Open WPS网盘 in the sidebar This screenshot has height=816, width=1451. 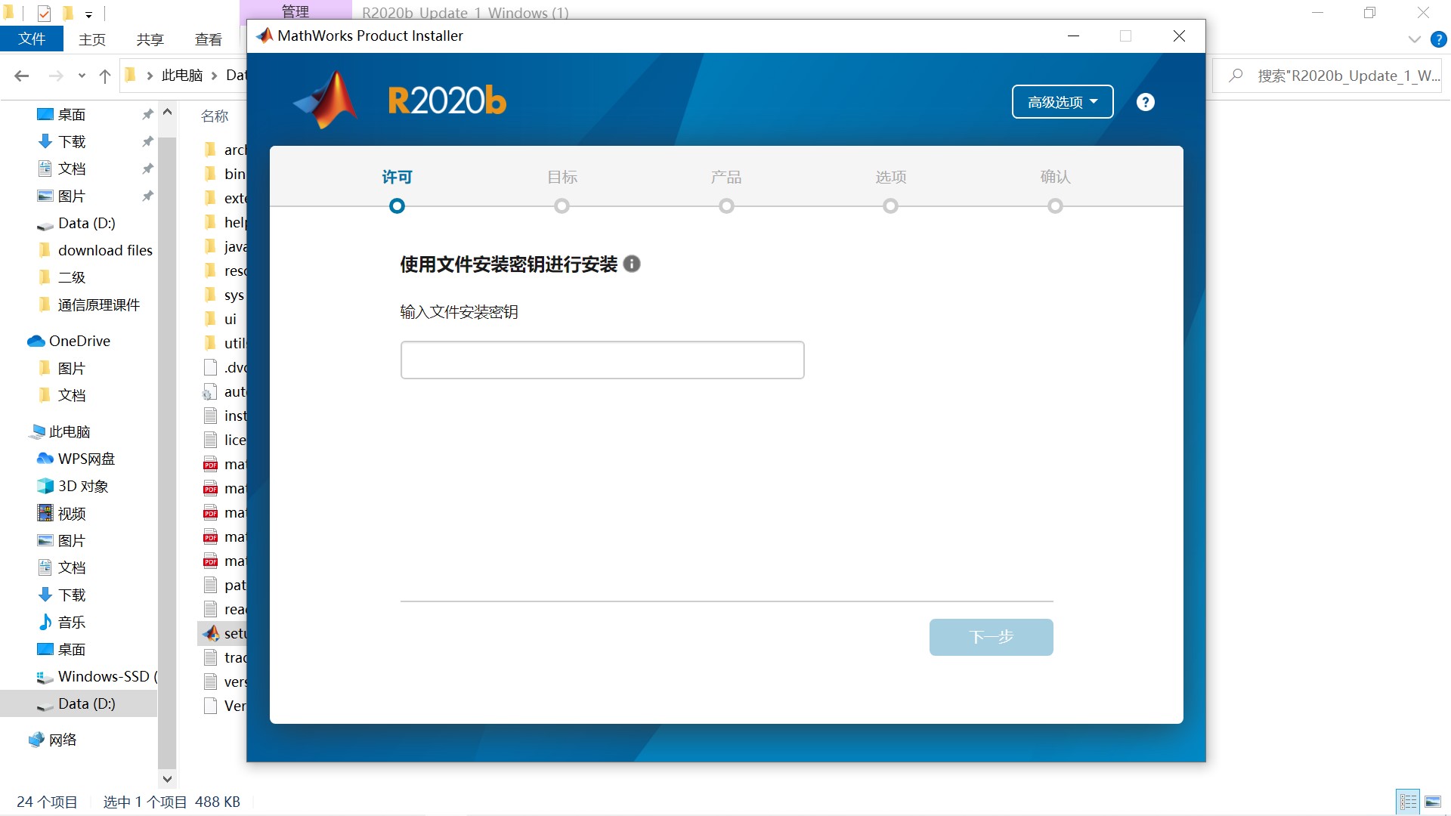click(x=86, y=459)
